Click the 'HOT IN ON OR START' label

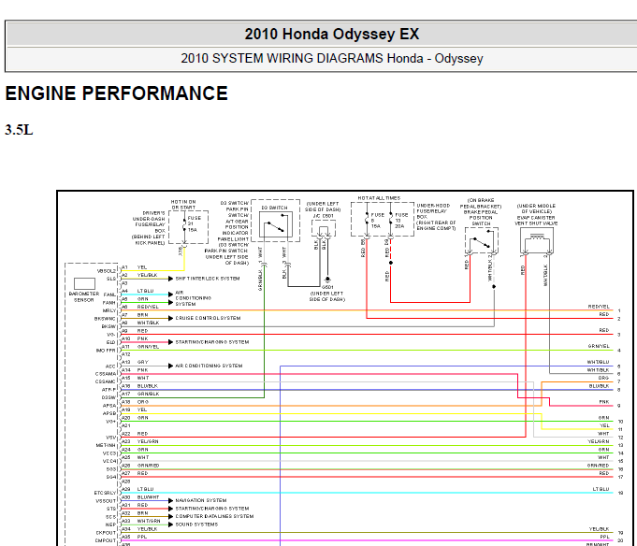[183, 205]
